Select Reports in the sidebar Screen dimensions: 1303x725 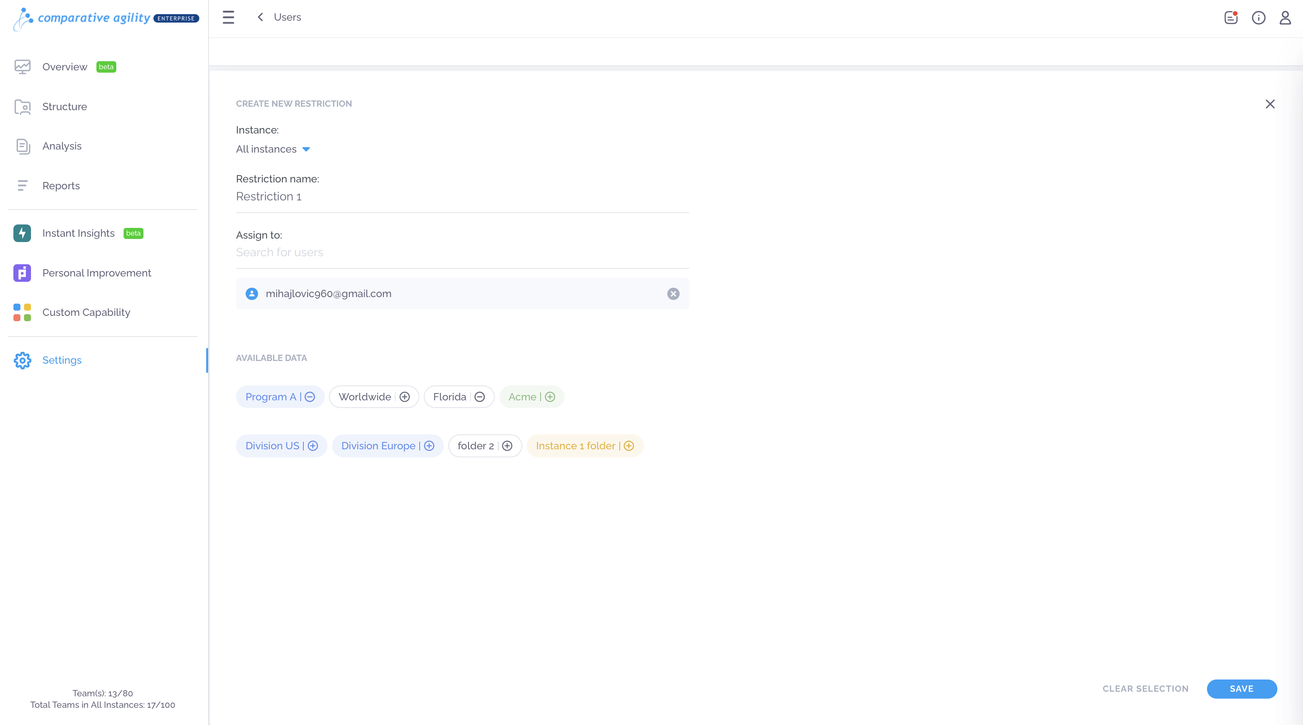pos(61,185)
